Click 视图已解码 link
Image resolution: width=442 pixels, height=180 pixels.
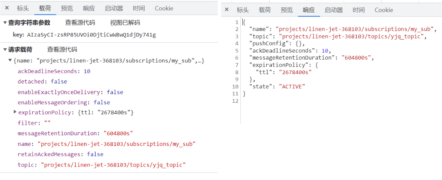(x=125, y=23)
